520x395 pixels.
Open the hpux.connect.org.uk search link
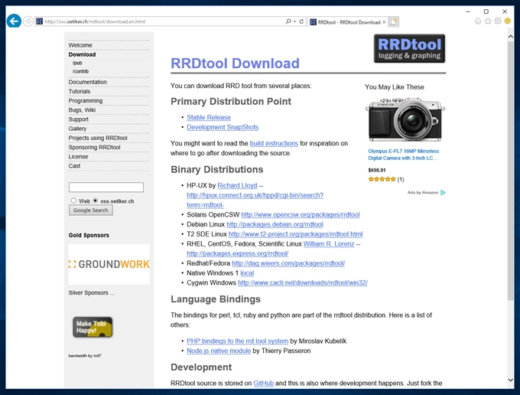click(x=255, y=200)
